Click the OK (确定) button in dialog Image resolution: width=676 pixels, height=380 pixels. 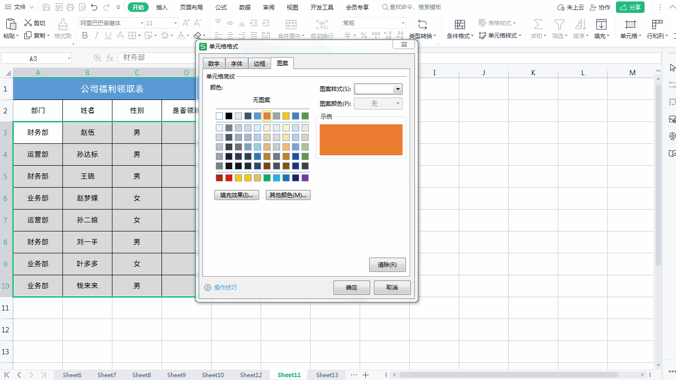click(352, 288)
